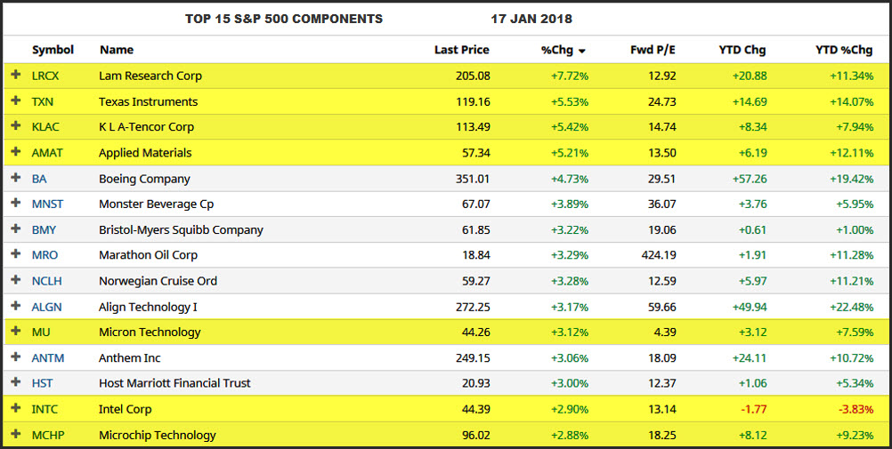Click the Last Price column header

tap(461, 50)
